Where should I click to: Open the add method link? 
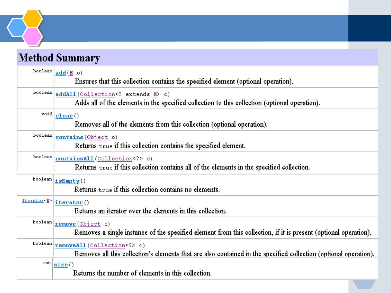[61, 73]
